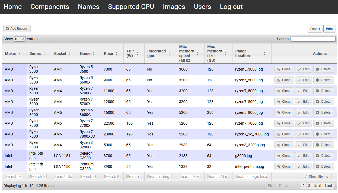Edit the Ryzen 5 5600X record
The image size is (338, 193).
click(x=304, y=80)
